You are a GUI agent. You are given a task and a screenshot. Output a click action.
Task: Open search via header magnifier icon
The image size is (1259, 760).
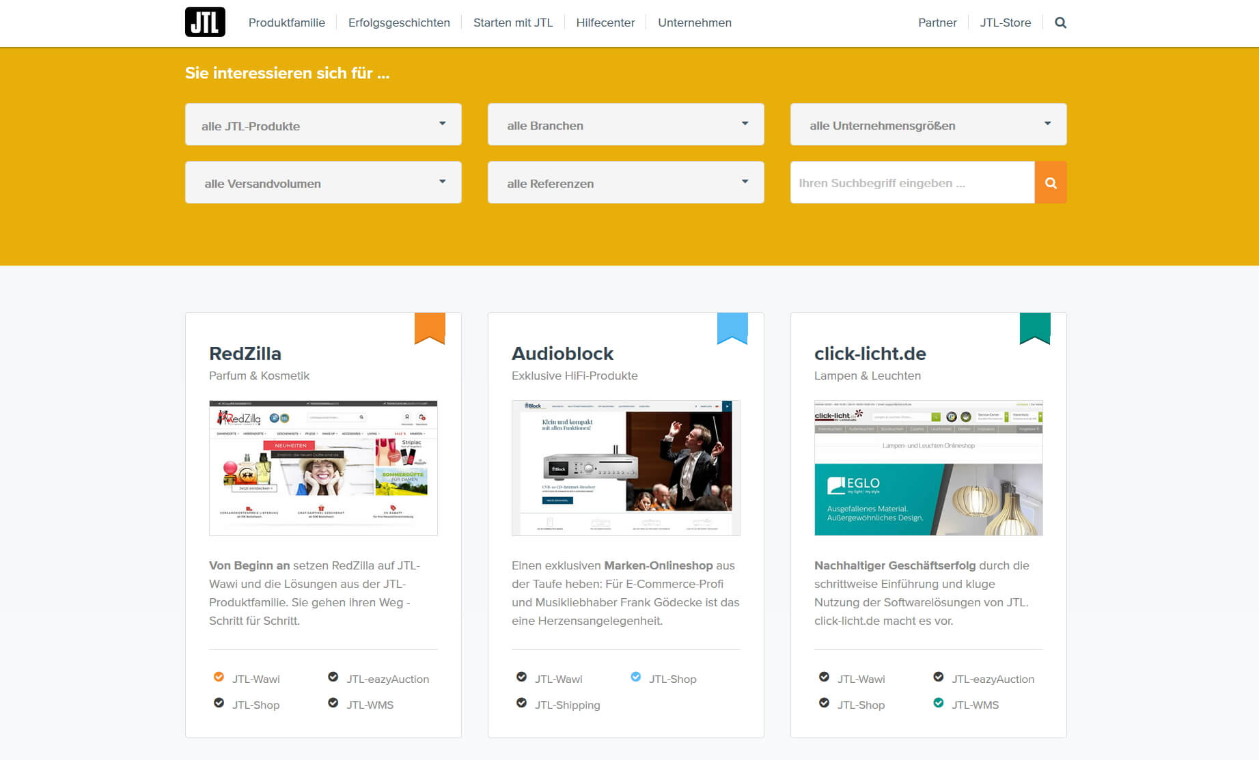(x=1060, y=23)
